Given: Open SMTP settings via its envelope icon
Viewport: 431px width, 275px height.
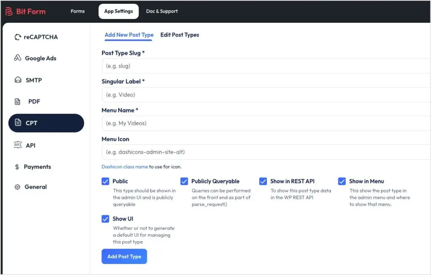Looking at the screenshot, I should [x=17, y=80].
